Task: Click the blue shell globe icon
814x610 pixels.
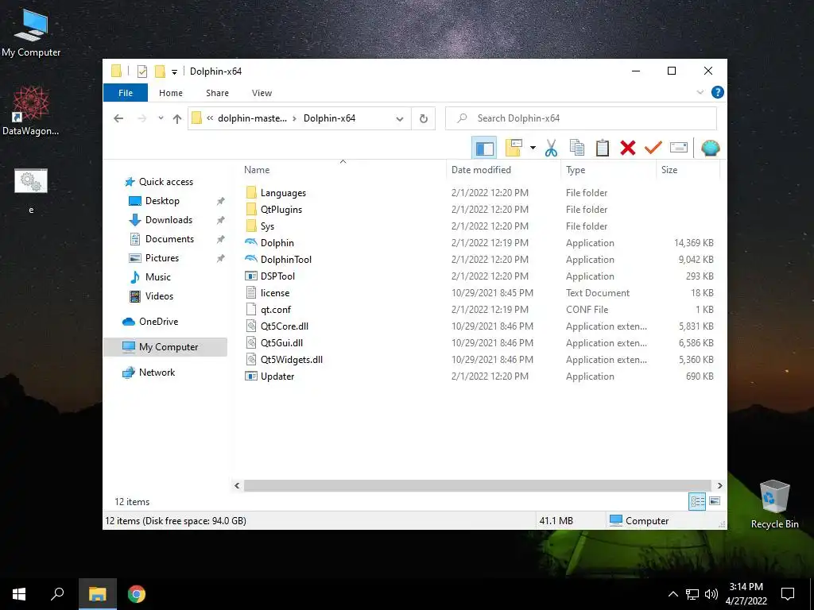Action: point(710,149)
